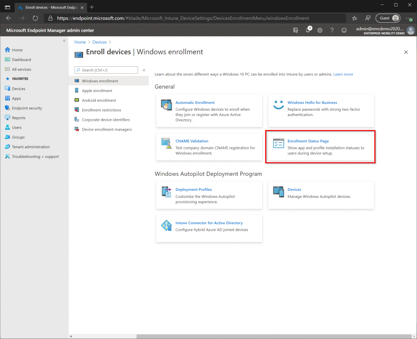The width and height of the screenshot is (417, 339).
Task: Open Intune Connector for Active Directory
Action: click(209, 223)
